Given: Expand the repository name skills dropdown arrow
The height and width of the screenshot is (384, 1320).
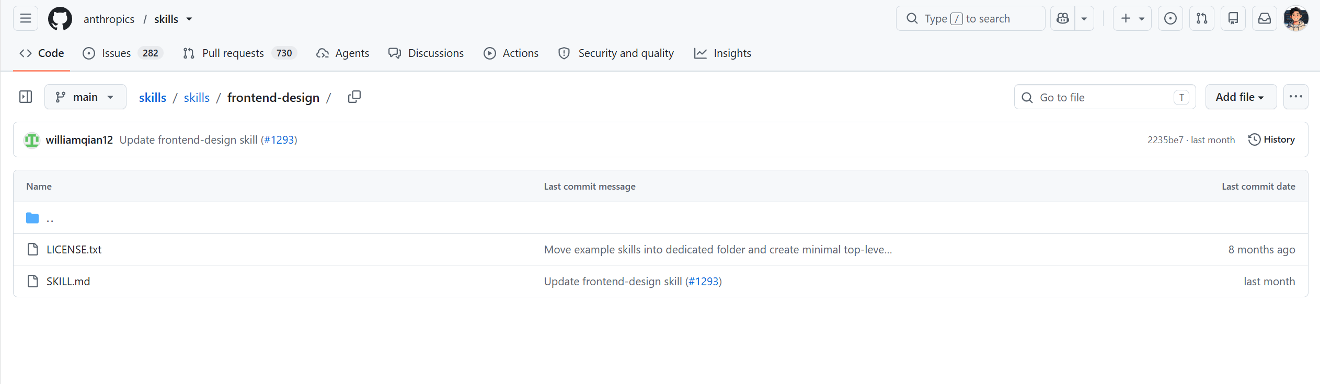Looking at the screenshot, I should (x=189, y=19).
